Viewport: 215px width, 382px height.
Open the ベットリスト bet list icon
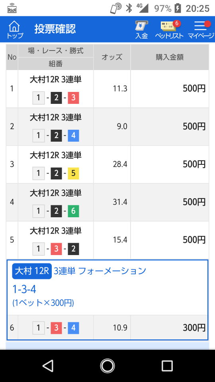(x=169, y=29)
